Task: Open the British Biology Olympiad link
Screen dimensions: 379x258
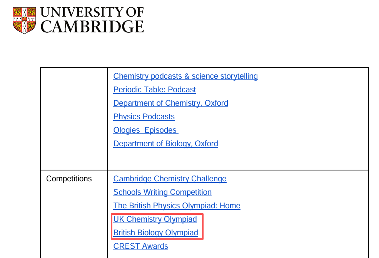Action: pyautogui.click(x=155, y=233)
